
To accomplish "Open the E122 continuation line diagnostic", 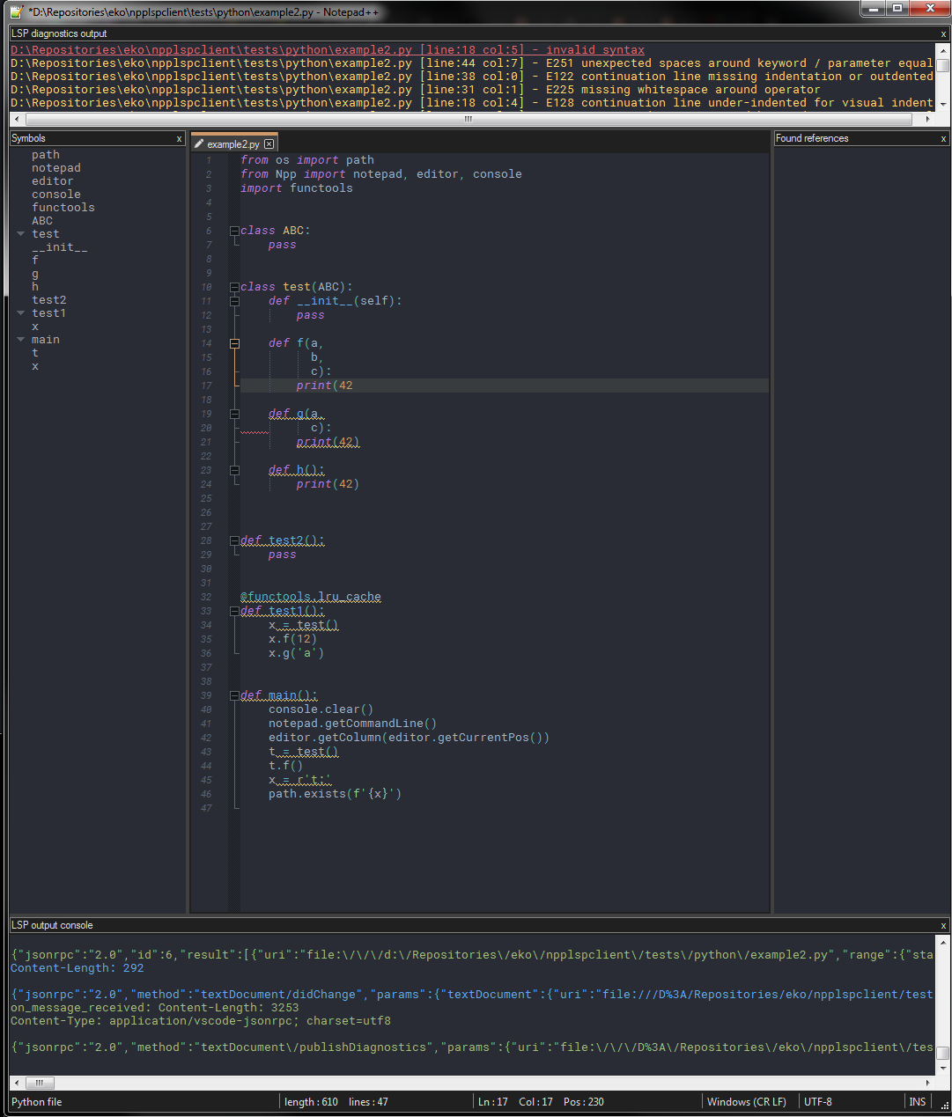I will (472, 77).
